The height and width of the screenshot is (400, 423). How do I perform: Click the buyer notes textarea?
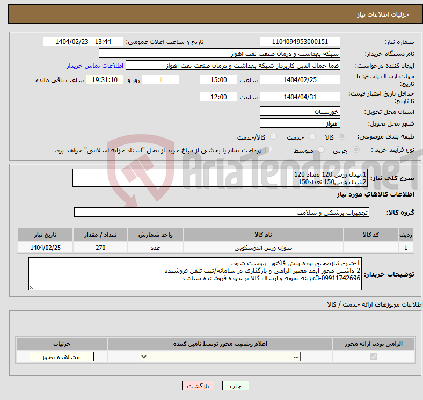(195, 274)
